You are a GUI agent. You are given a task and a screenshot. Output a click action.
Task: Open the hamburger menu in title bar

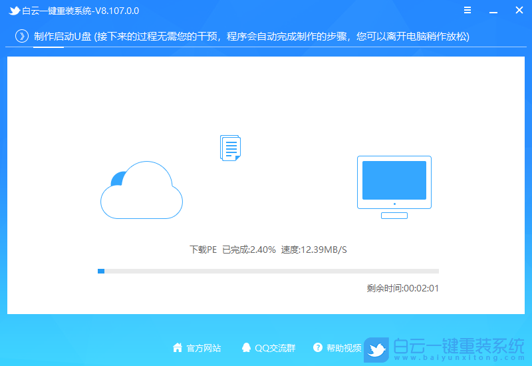(x=467, y=11)
